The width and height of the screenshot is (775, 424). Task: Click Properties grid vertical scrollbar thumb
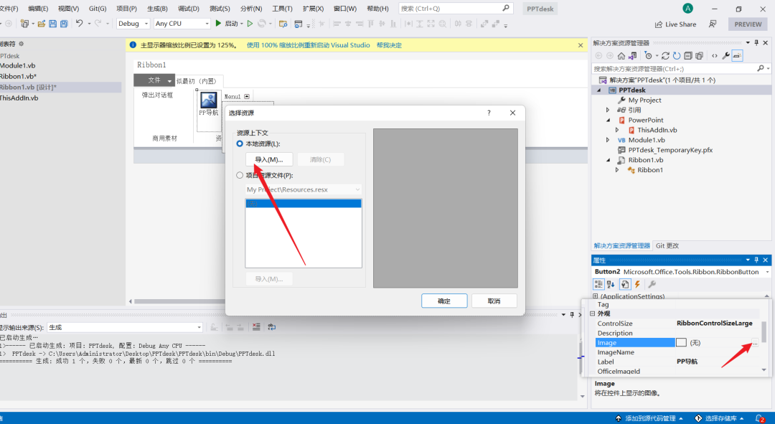click(764, 331)
